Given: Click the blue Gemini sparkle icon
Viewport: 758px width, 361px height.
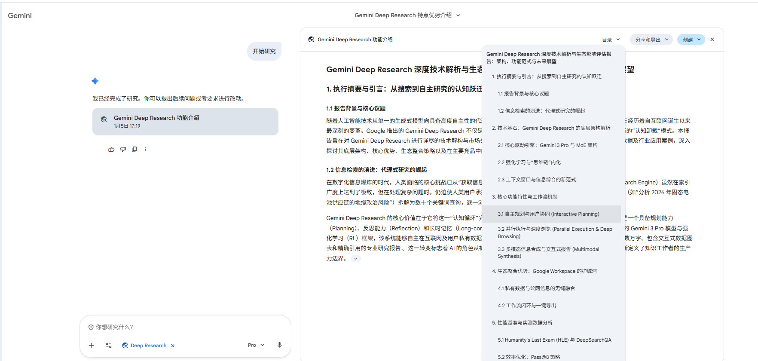Looking at the screenshot, I should click(x=95, y=81).
